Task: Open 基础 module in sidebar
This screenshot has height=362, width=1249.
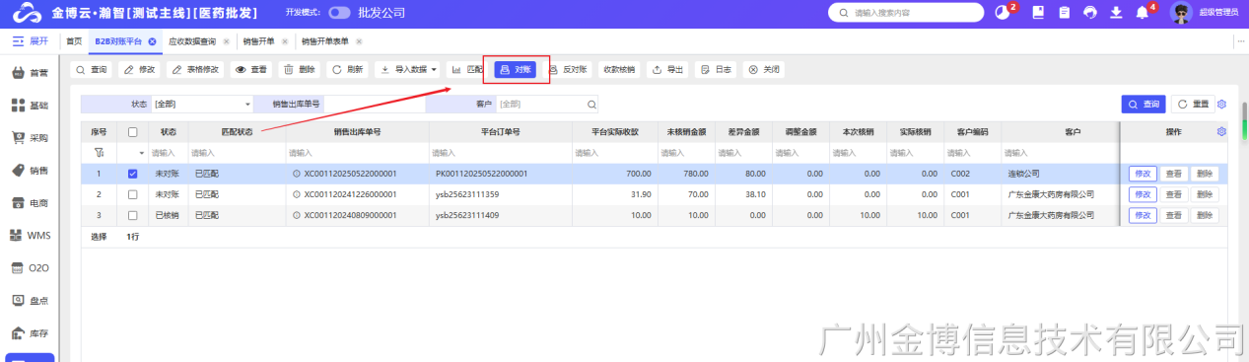Action: pos(30,105)
